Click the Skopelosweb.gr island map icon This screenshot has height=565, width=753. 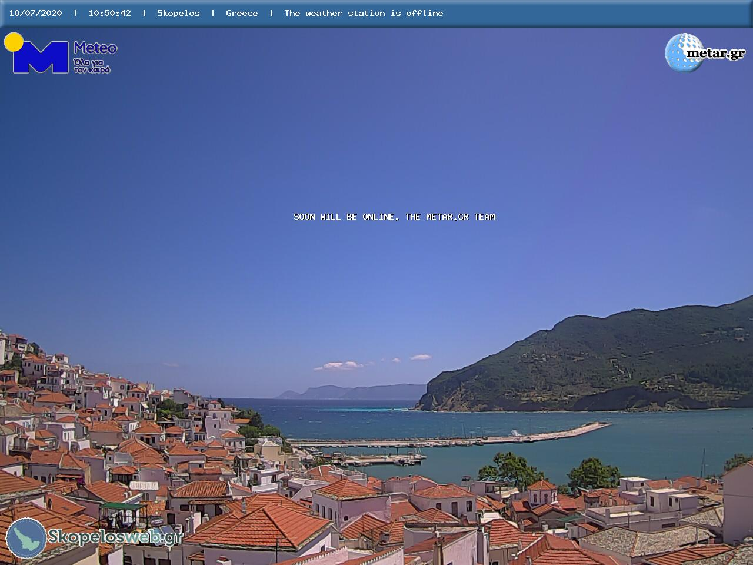(x=26, y=538)
